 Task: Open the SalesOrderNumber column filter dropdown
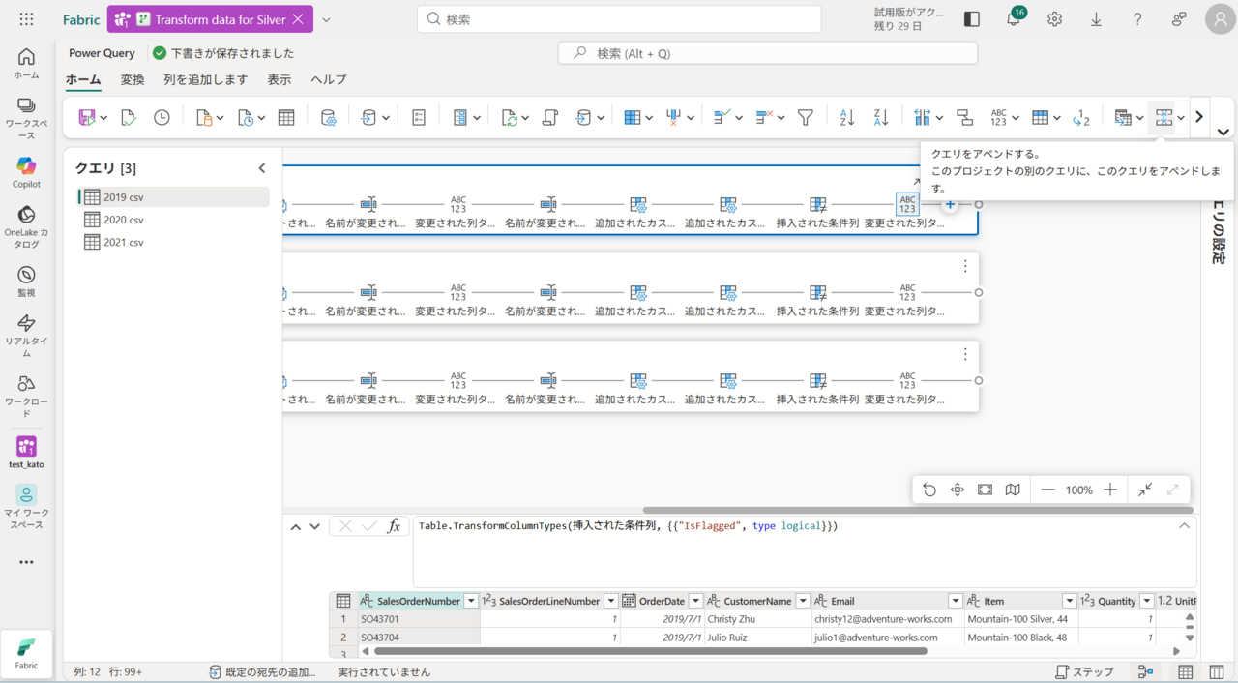[x=471, y=601]
